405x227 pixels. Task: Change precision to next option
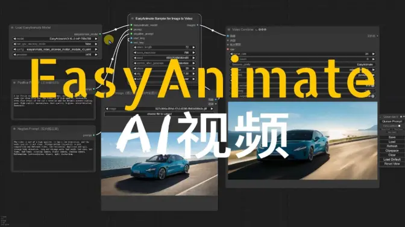(x=96, y=55)
